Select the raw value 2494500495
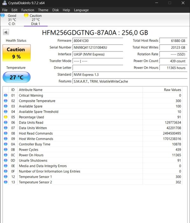This screenshot has height=223, width=190. click(x=172, y=133)
